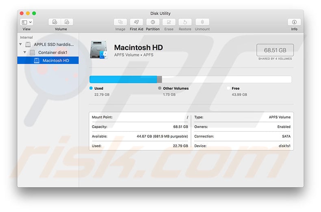Click the delete volume icon
321x212 pixels.
(x=67, y=22)
